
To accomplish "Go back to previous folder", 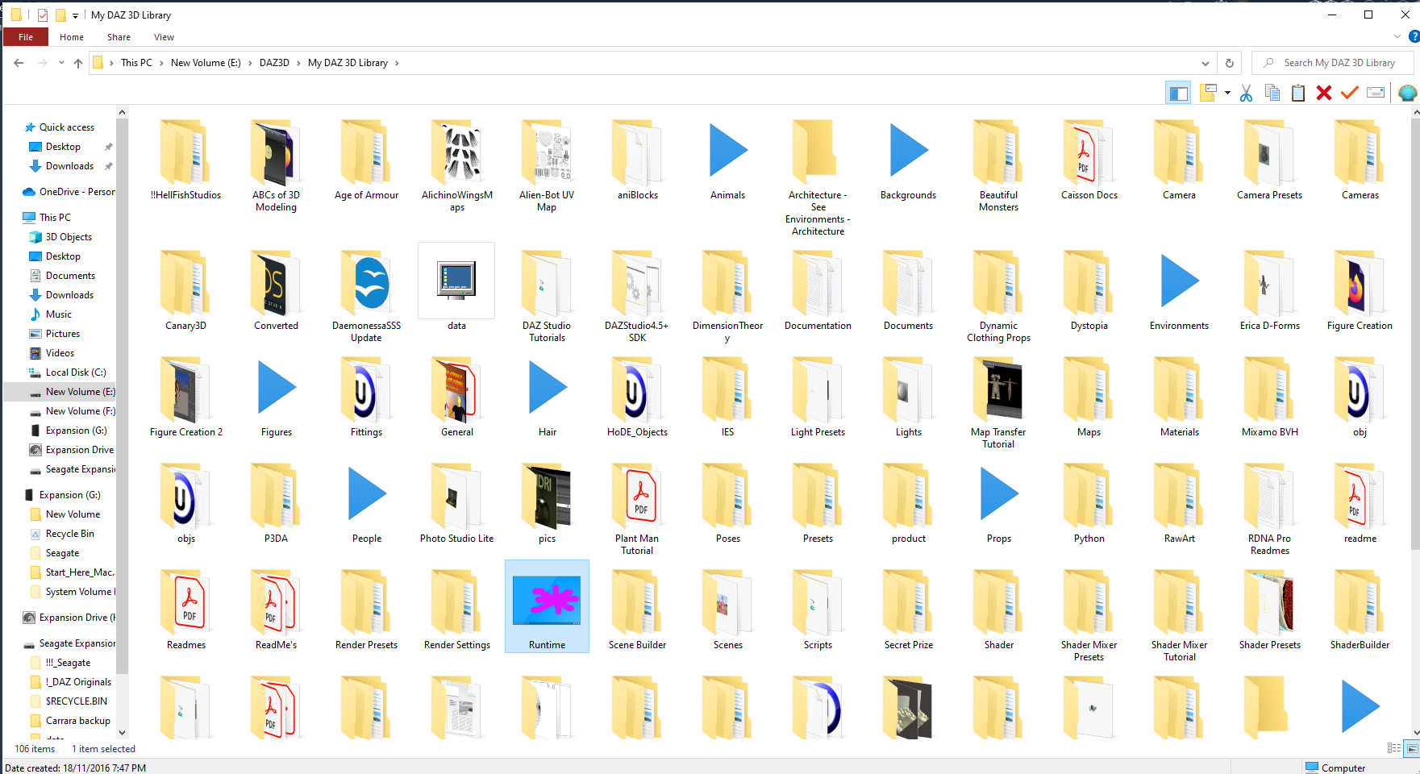I will pos(19,63).
